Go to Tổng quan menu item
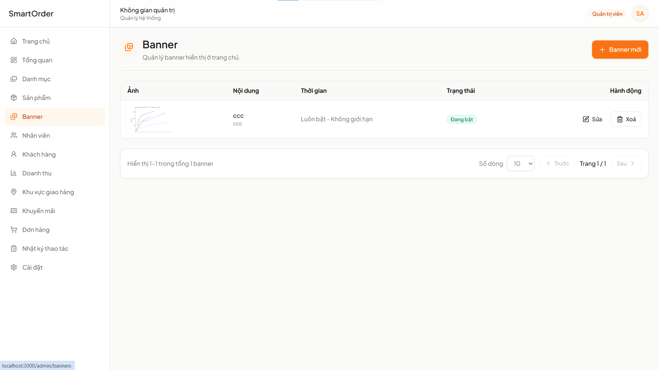 (55, 60)
